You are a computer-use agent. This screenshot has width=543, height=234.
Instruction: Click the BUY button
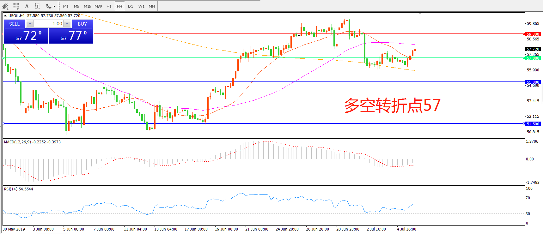click(x=82, y=24)
